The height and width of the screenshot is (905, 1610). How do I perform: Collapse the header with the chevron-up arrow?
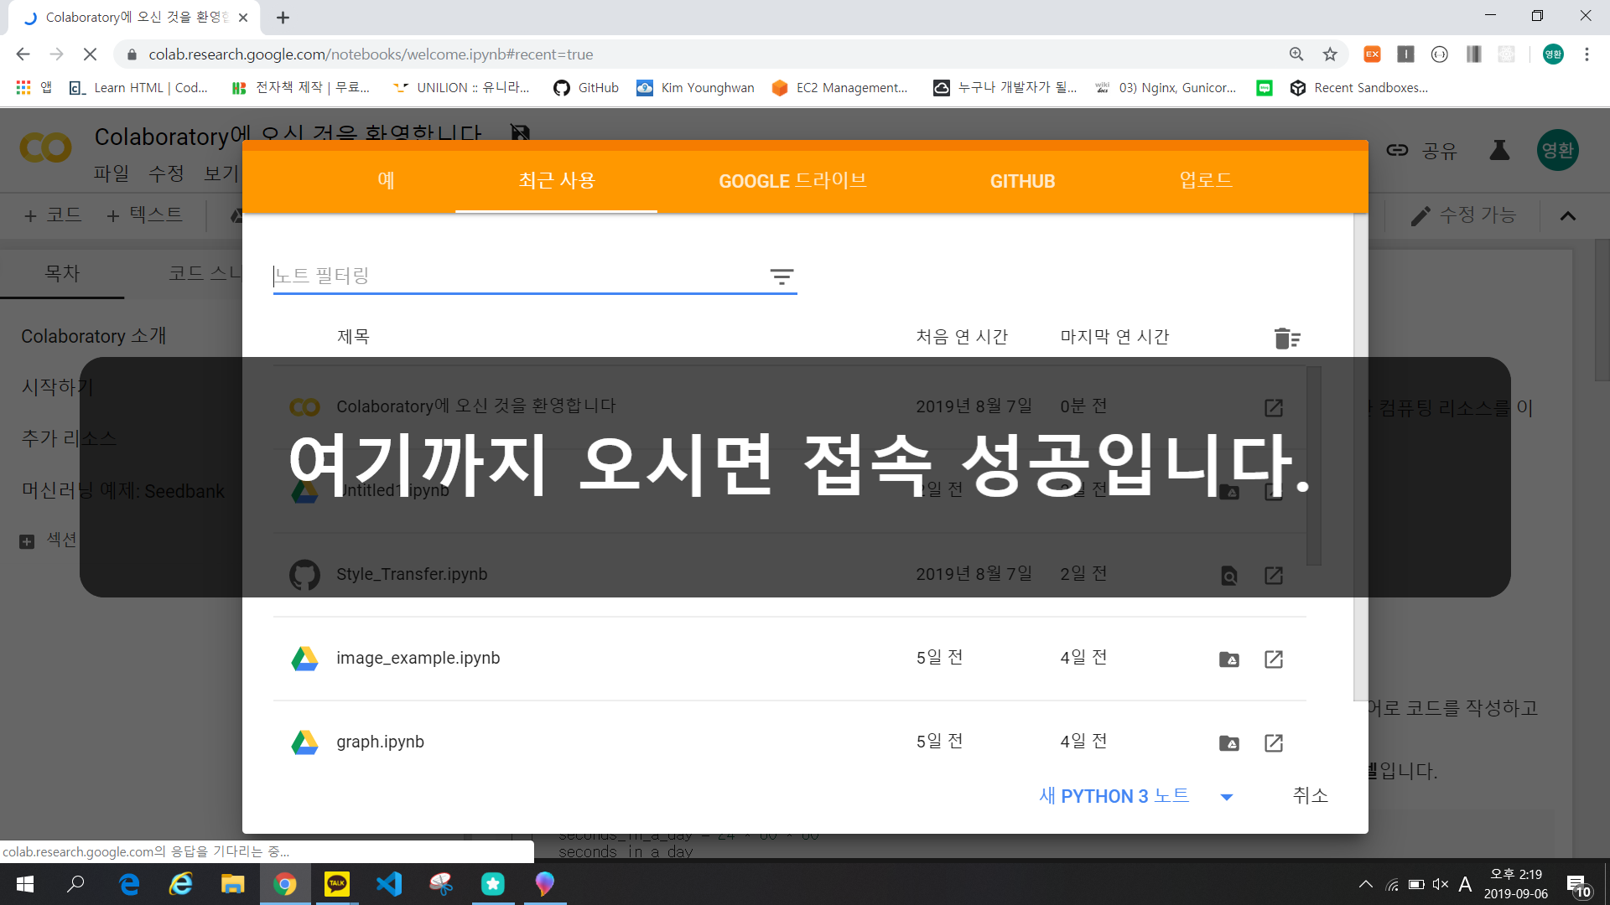point(1567,216)
